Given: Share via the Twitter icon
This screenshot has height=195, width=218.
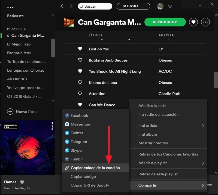Looking at the screenshot, I should click(67, 133).
